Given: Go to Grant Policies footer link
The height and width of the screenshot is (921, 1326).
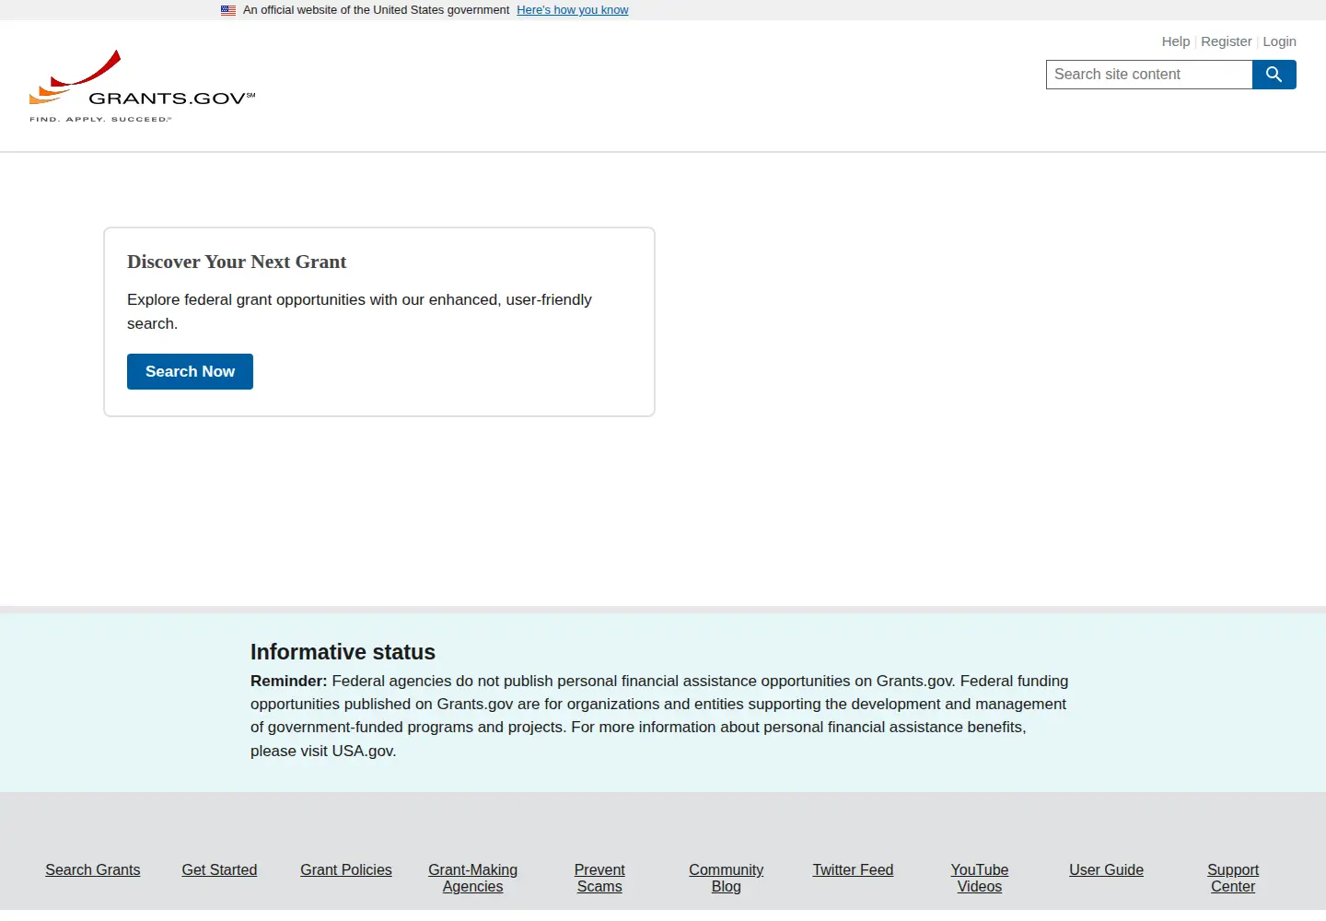Looking at the screenshot, I should point(346,869).
